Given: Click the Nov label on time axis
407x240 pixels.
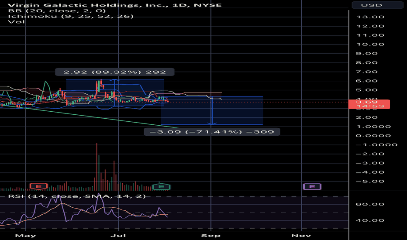Looking at the screenshot, I should coord(301,236).
